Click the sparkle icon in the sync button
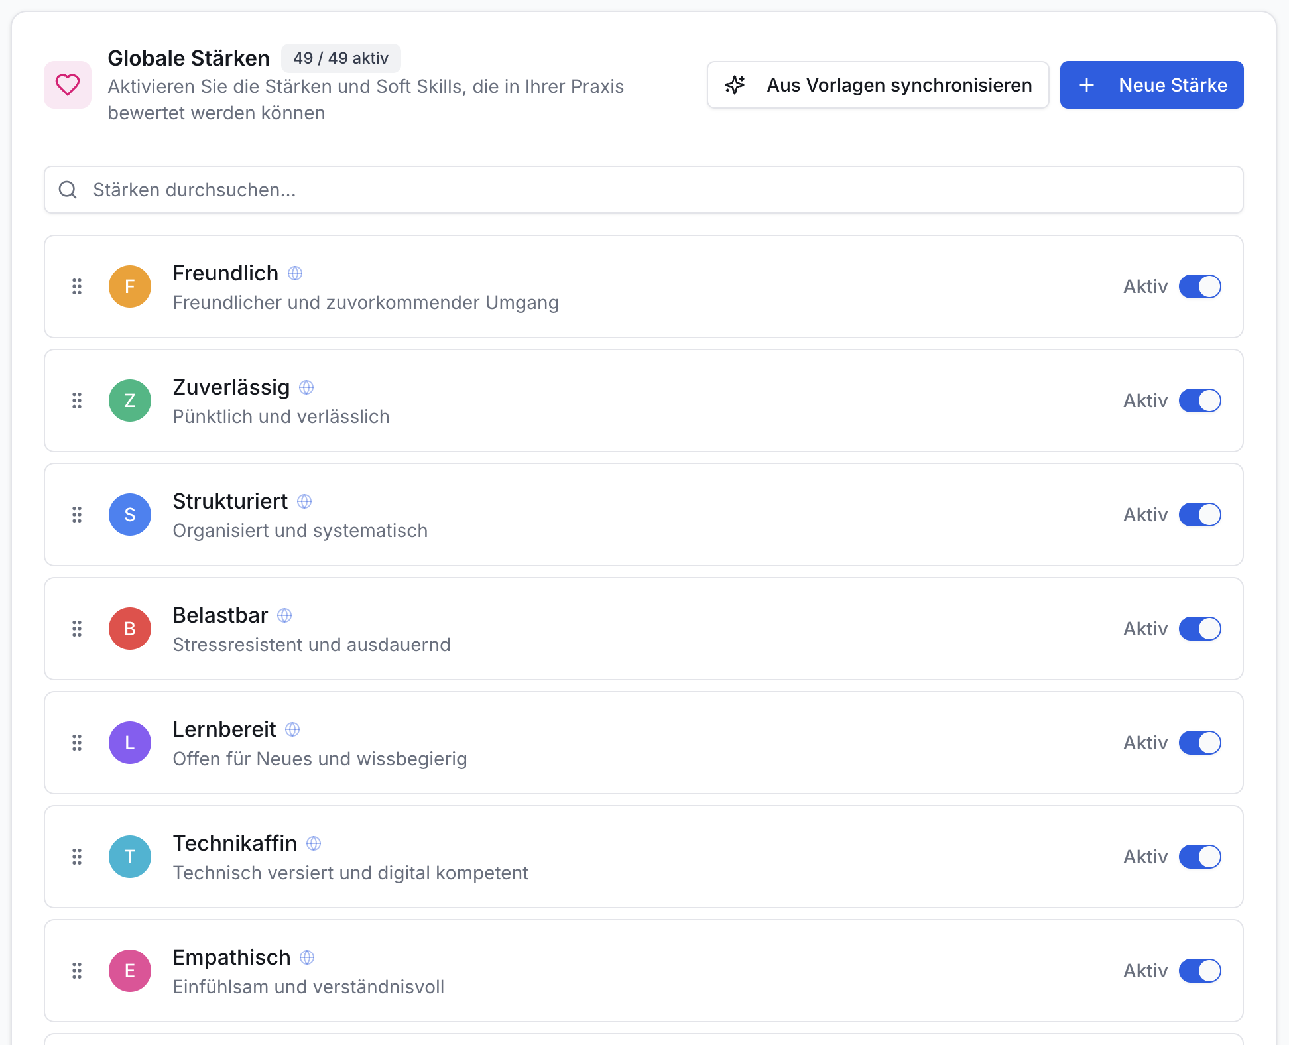Screen dimensions: 1289x1045 (x=735, y=85)
